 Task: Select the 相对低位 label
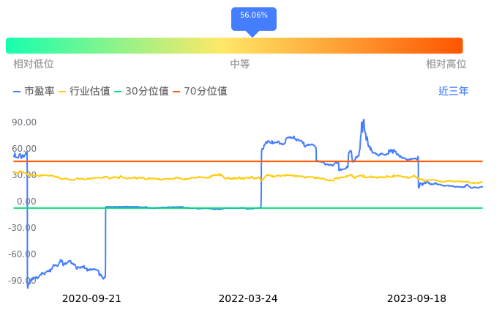34,65
